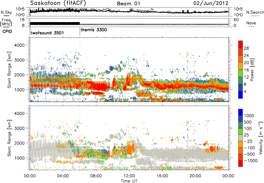Click the 'Slant Range [km]' label of velocity panel
Viewport: 264px width, 183px height.
click(9, 138)
